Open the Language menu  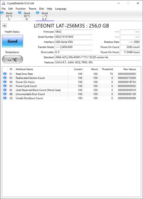(x=61, y=9)
